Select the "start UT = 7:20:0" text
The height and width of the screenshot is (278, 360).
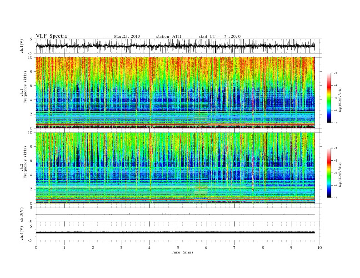tap(220, 36)
